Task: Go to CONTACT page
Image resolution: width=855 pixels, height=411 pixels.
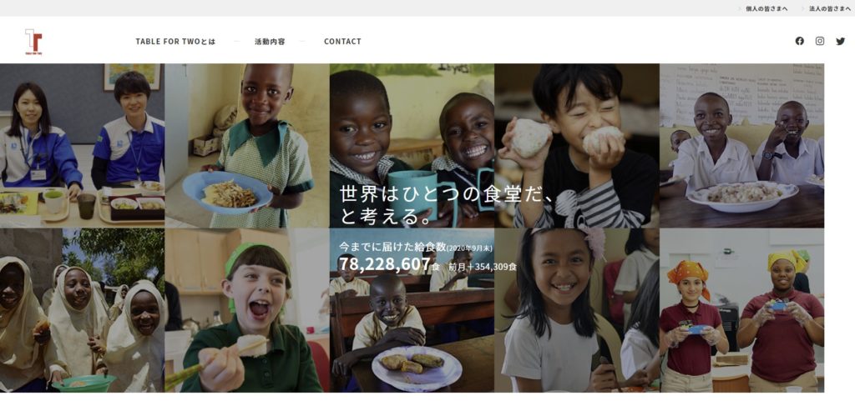Action: click(342, 42)
